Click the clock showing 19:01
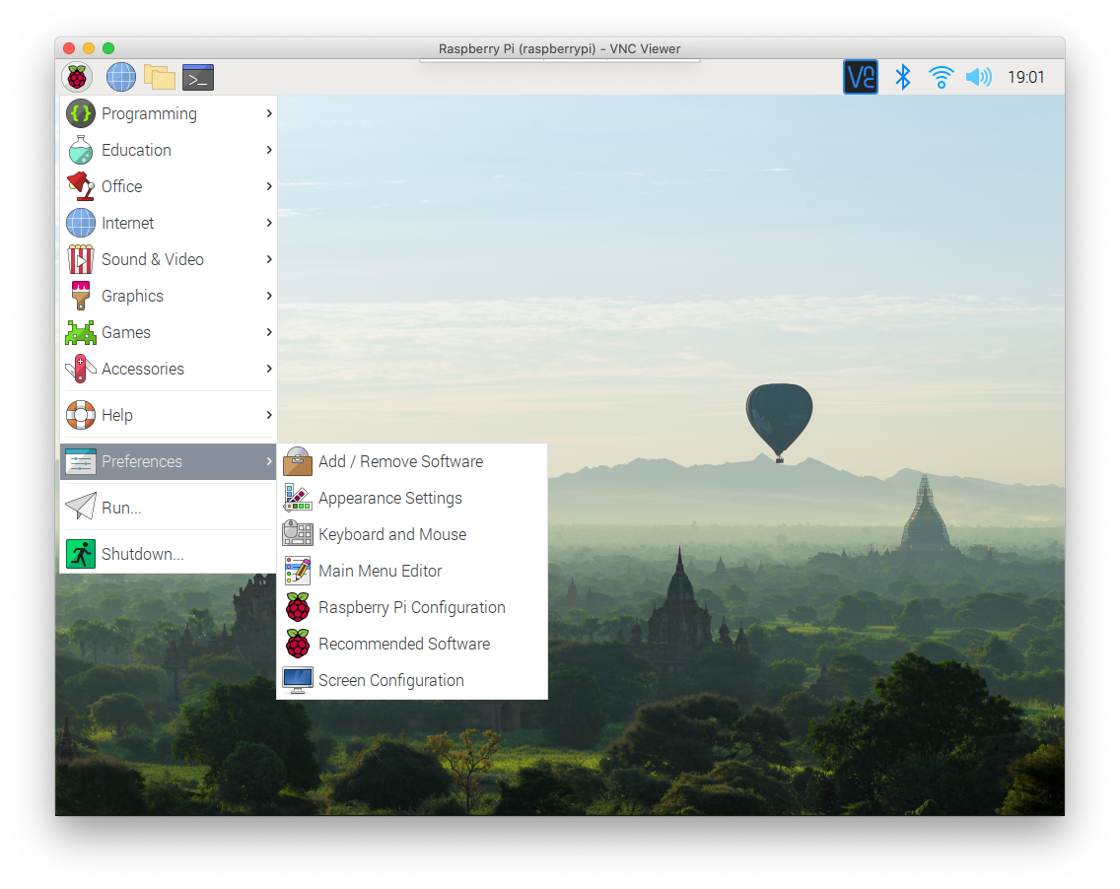Image resolution: width=1120 pixels, height=889 pixels. (1026, 77)
